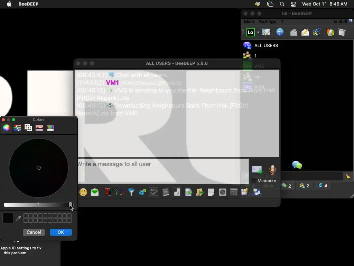
Task: Open Spotlight search in menu bar
Action: (282, 4)
